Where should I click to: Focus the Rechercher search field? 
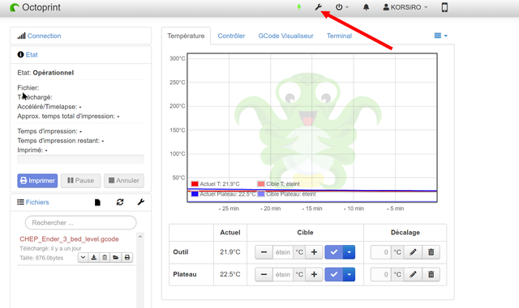click(81, 222)
